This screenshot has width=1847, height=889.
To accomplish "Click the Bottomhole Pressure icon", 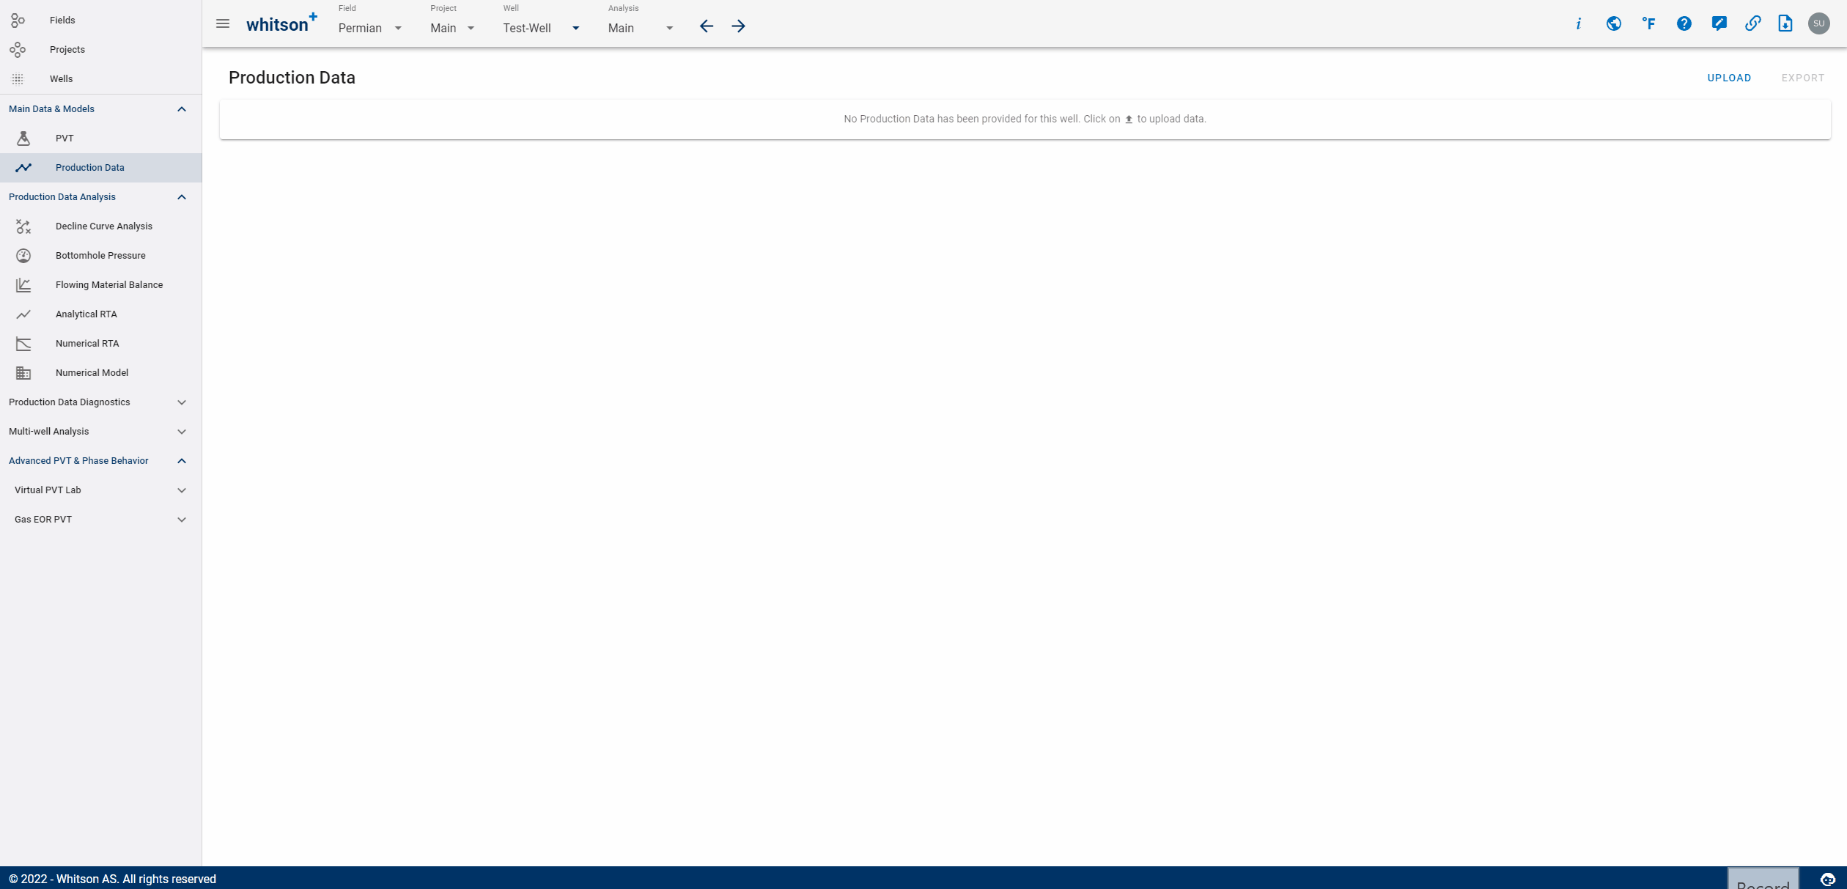I will tap(23, 256).
